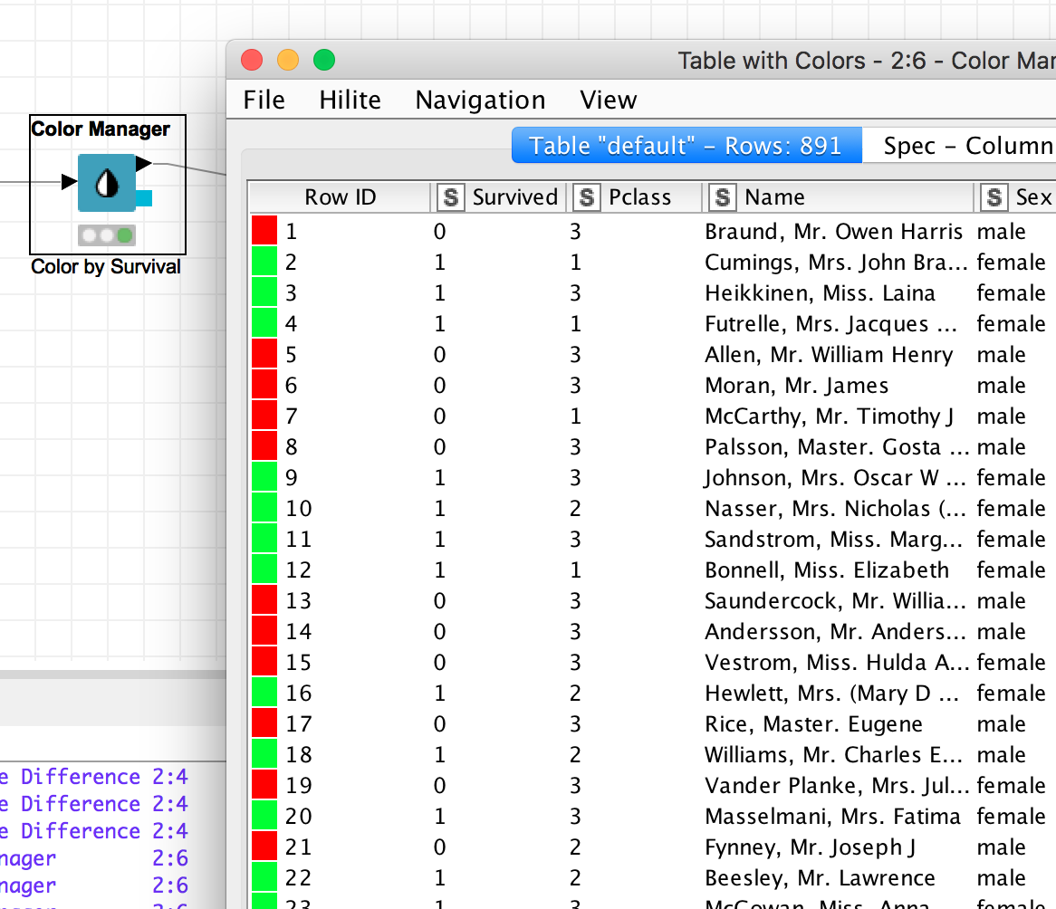Maximize the Table with Colors window
This screenshot has height=909, width=1056.
click(x=324, y=60)
